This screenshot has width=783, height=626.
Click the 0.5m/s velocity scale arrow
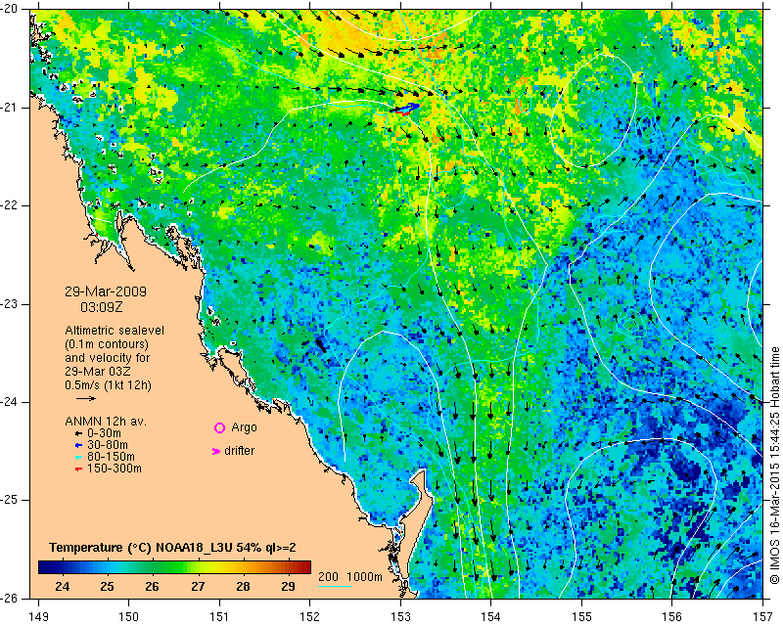point(86,398)
